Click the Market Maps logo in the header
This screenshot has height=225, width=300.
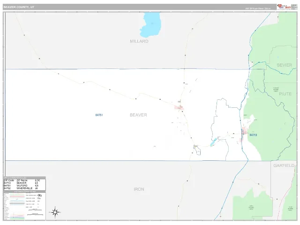point(284,7)
